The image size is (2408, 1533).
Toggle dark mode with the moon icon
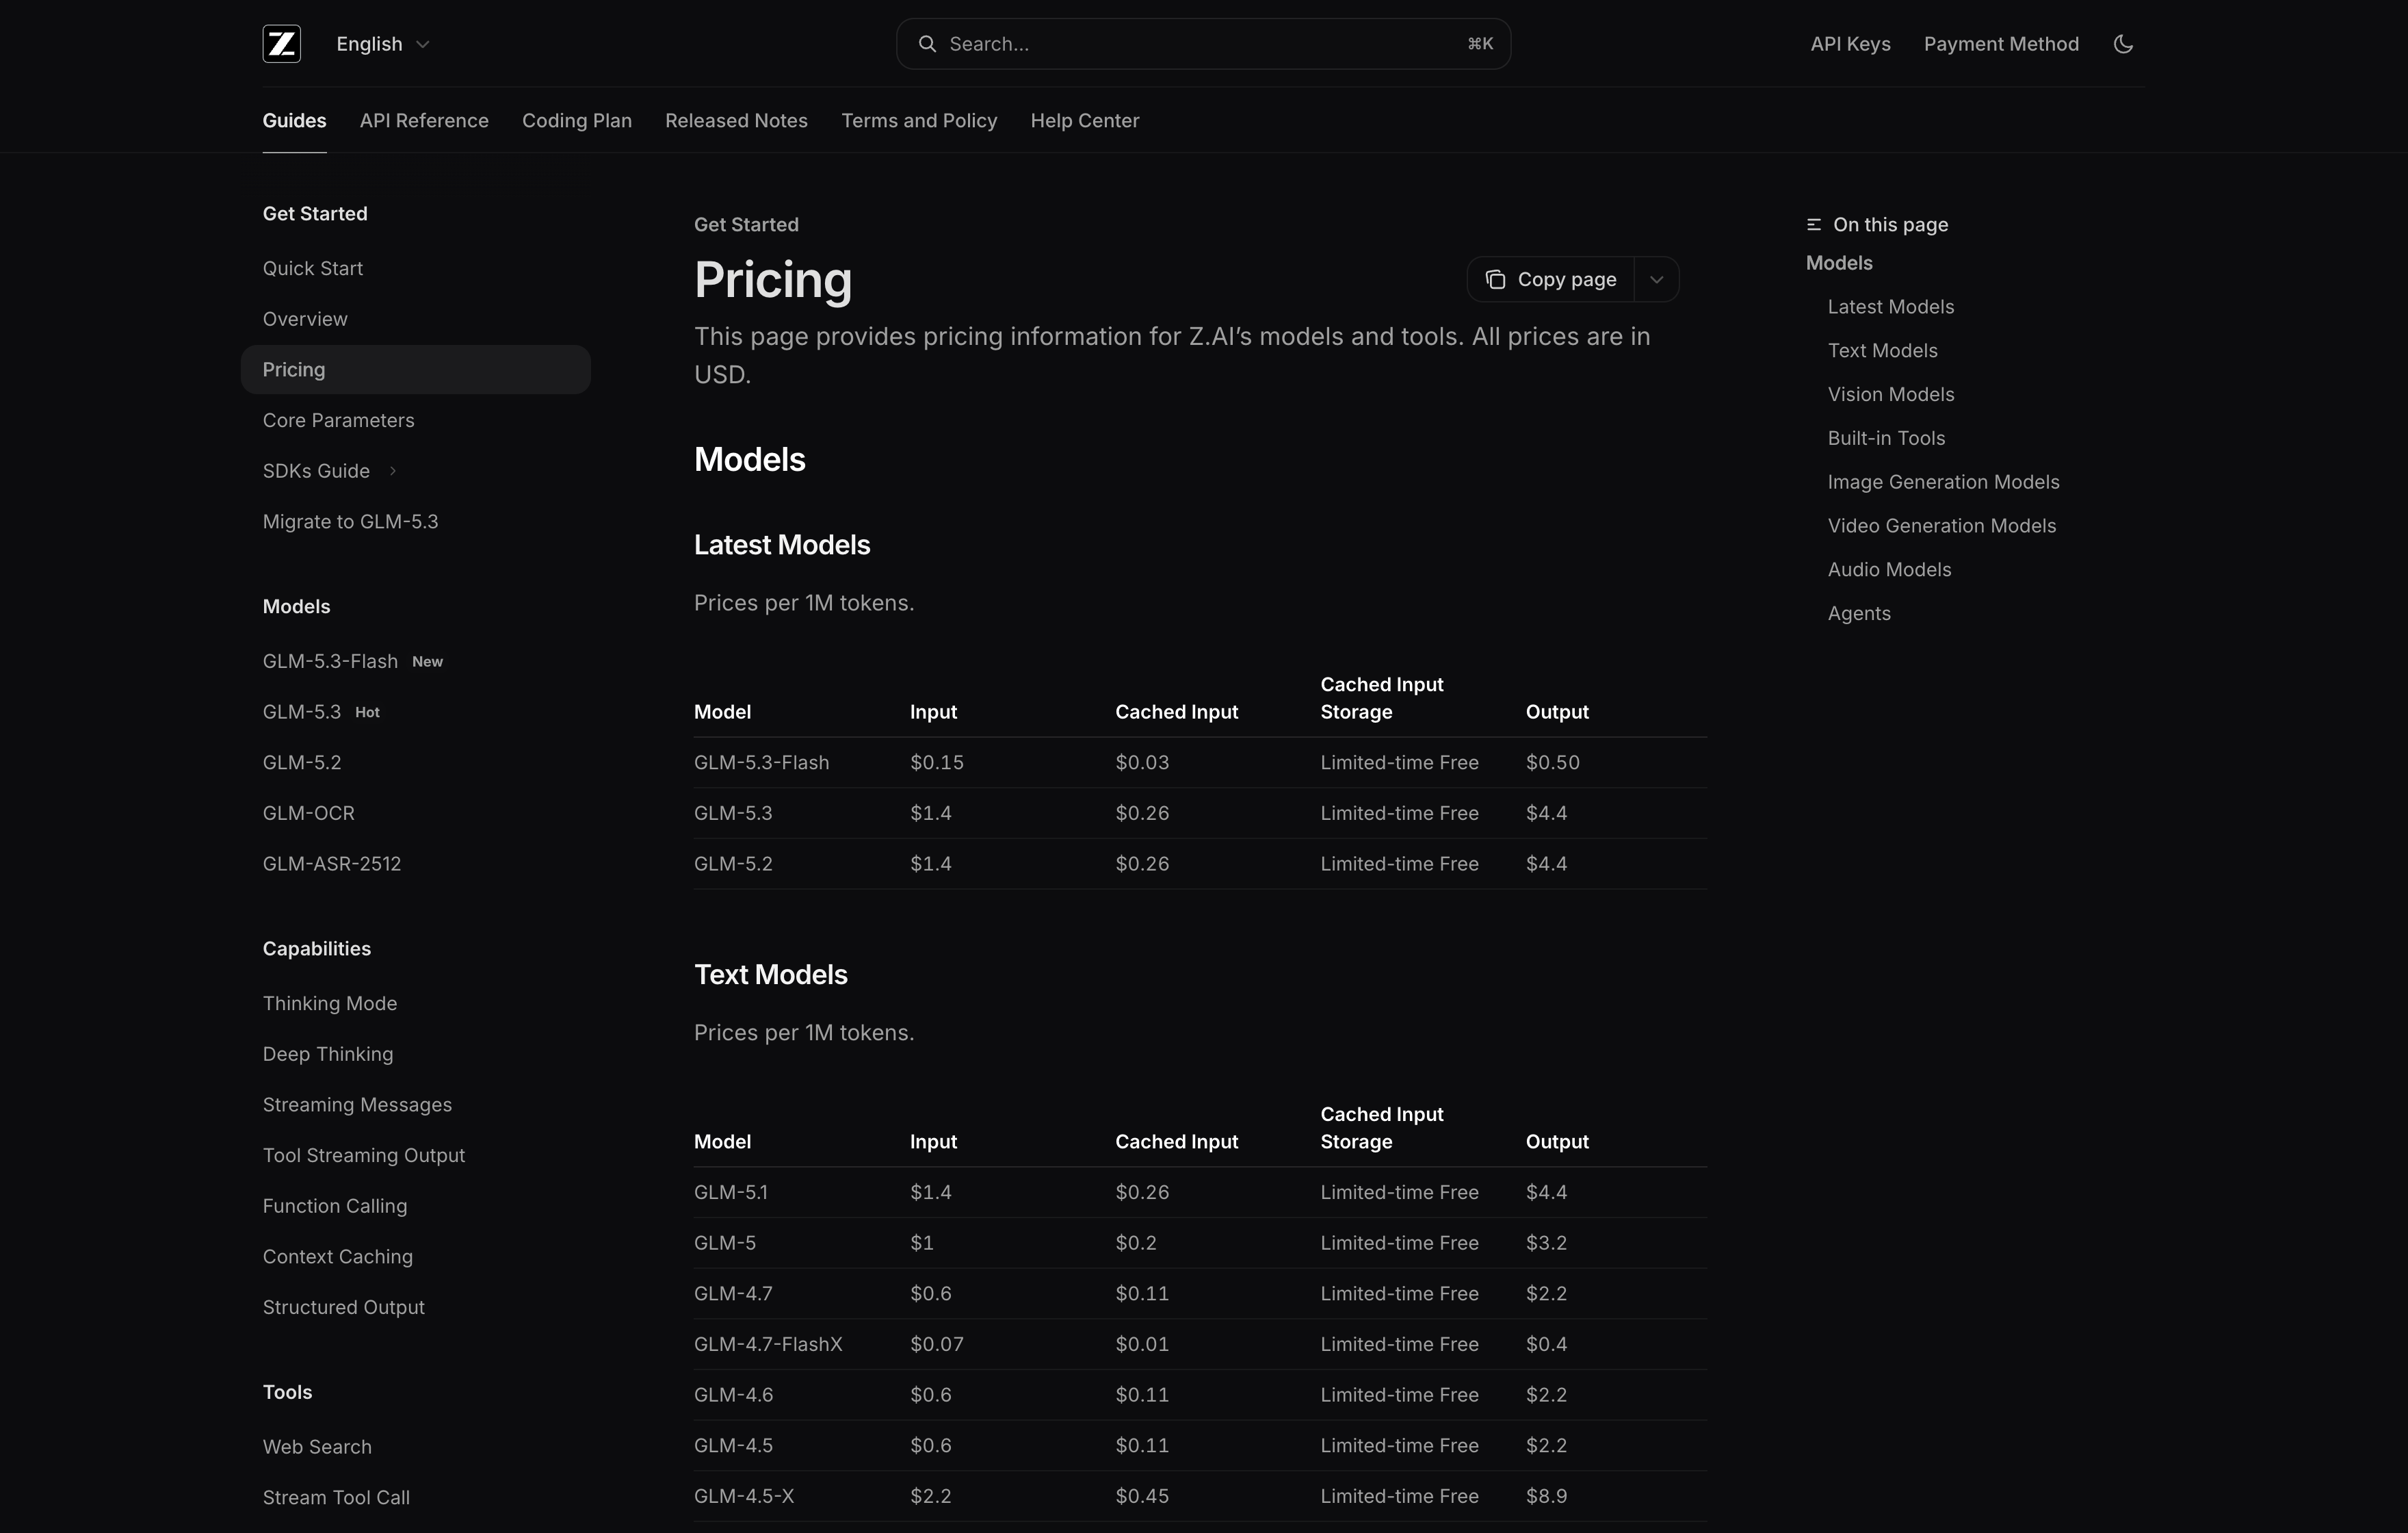pyautogui.click(x=2123, y=44)
